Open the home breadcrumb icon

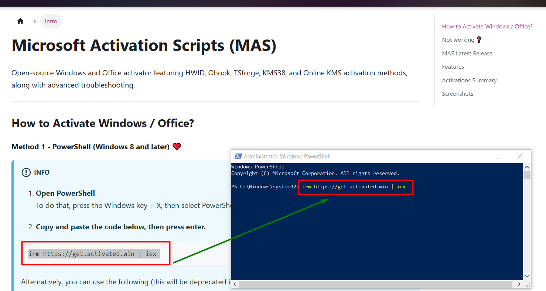click(x=20, y=21)
